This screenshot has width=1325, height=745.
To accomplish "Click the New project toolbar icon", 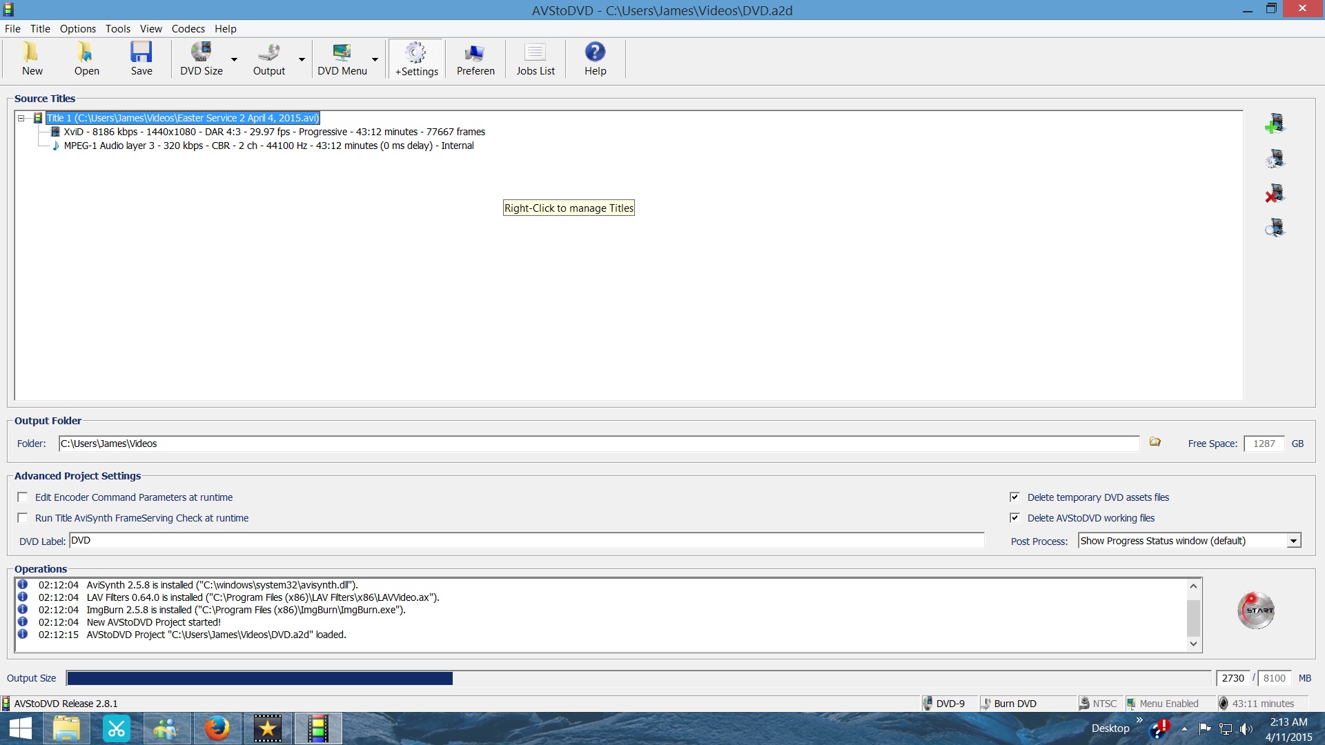I will (32, 59).
